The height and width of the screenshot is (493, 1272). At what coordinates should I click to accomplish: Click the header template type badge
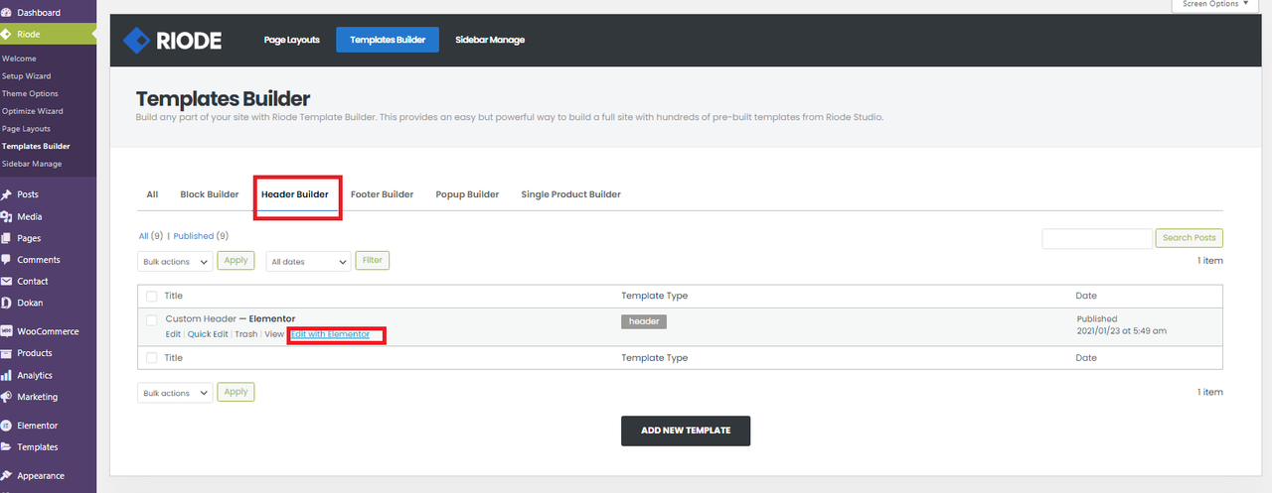point(644,321)
